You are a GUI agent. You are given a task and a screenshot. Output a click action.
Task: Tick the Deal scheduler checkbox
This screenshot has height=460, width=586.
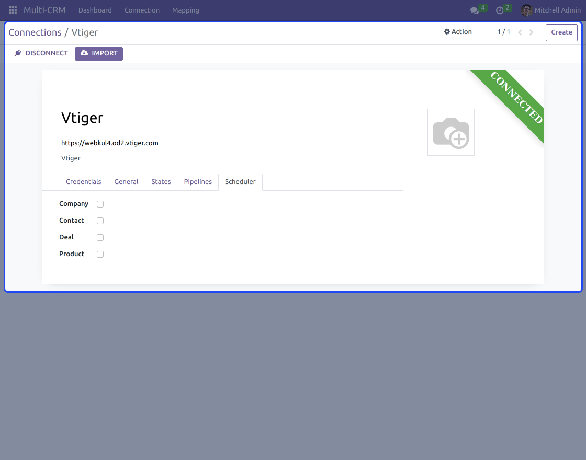click(x=100, y=237)
